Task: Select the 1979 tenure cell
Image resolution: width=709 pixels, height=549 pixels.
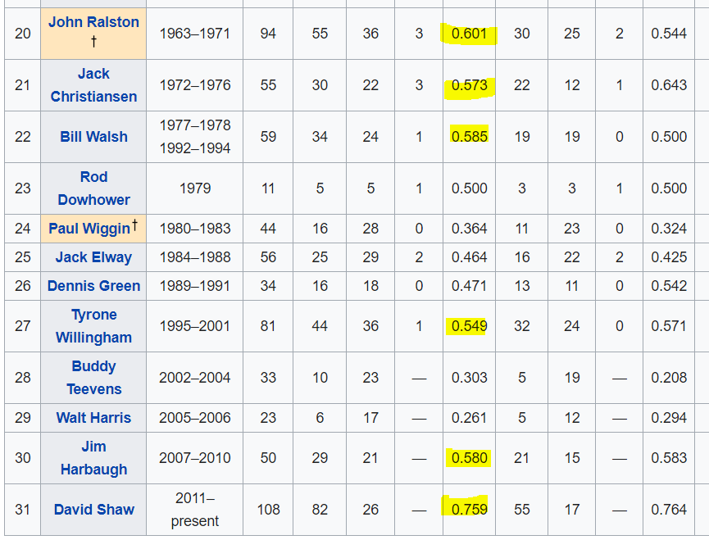Action: [195, 188]
